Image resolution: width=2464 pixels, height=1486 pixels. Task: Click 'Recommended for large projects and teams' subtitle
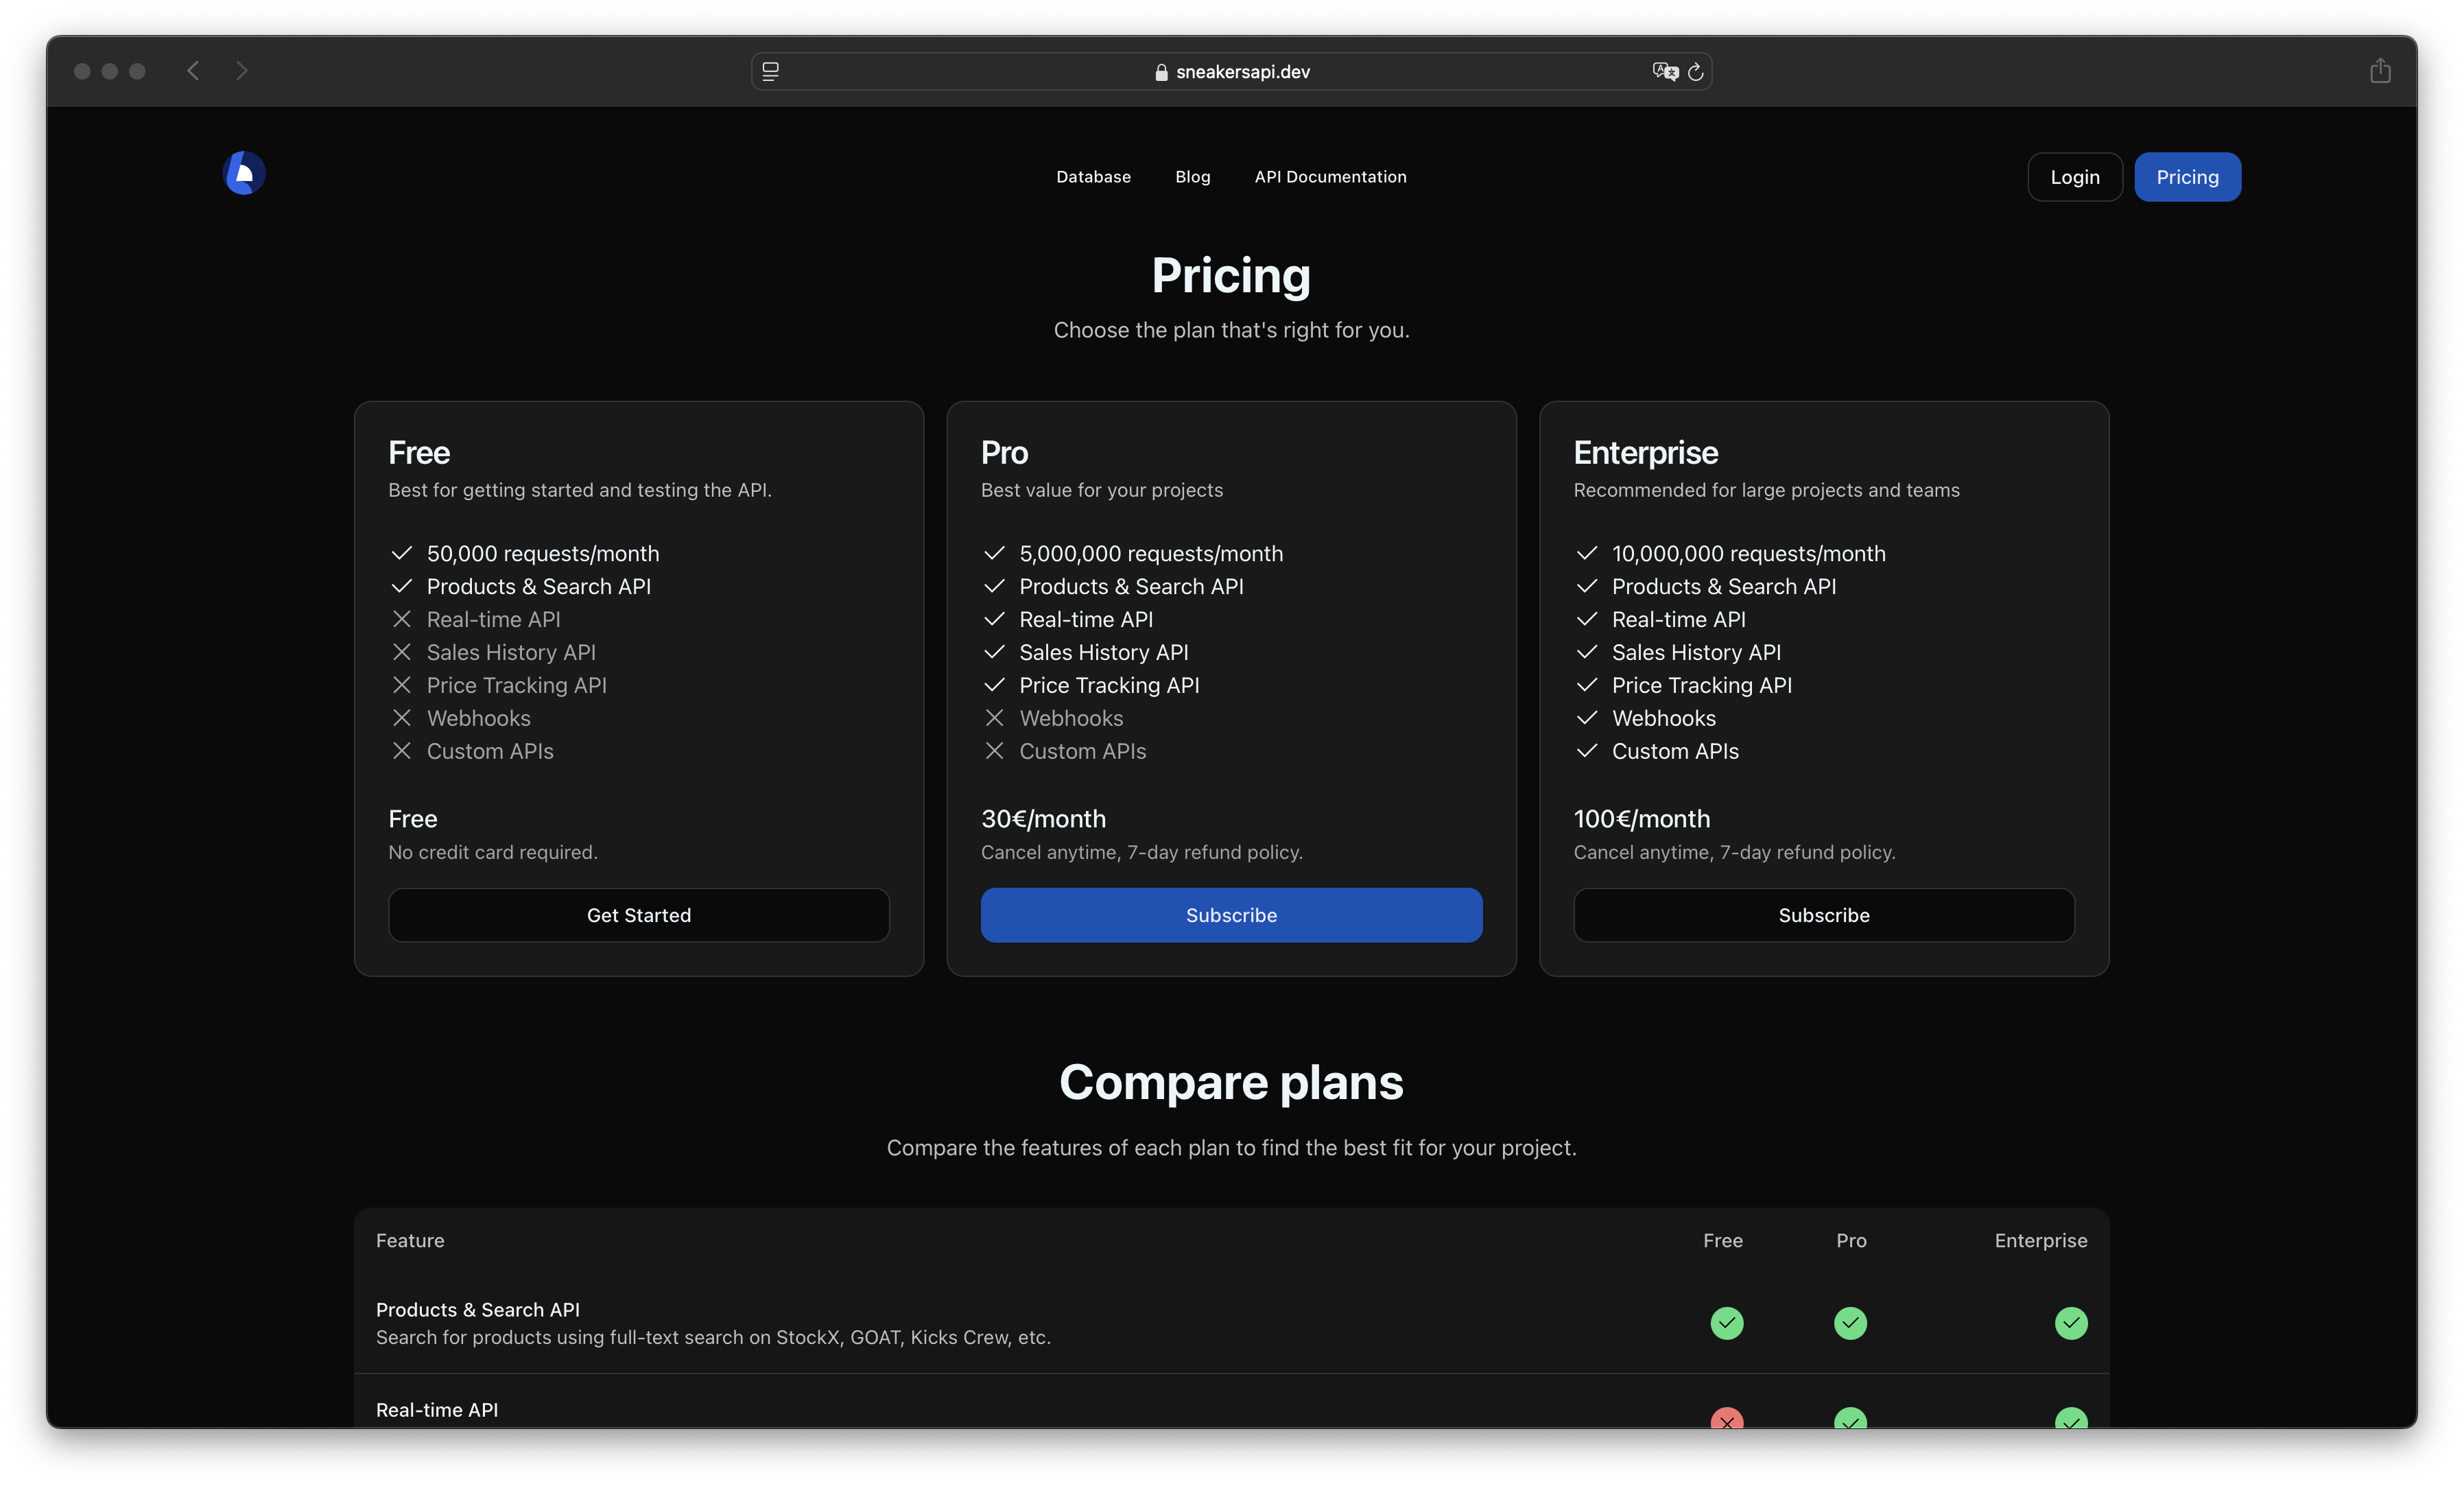[x=1766, y=490]
